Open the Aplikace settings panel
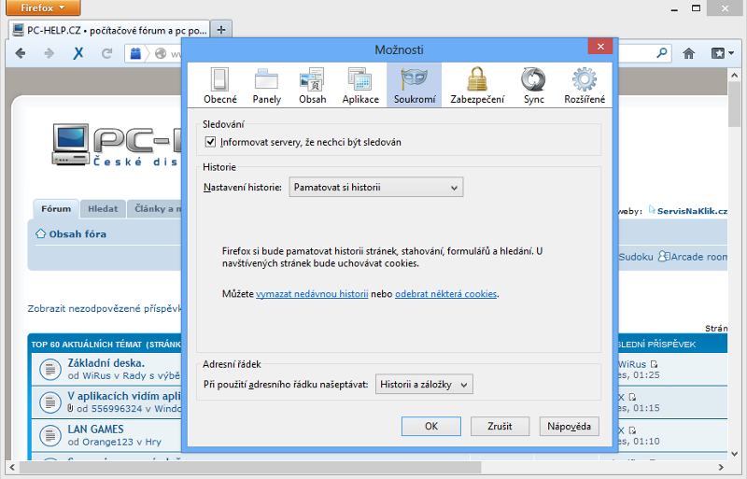 (x=360, y=85)
